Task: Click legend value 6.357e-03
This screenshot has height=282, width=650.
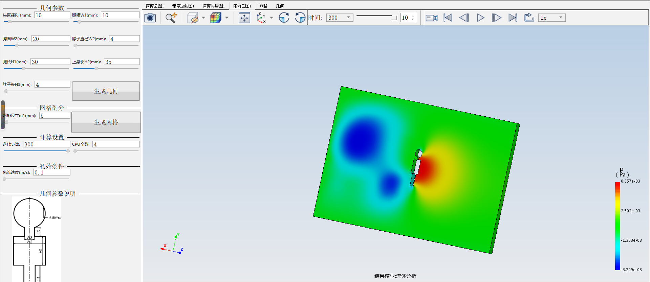Action: [630, 181]
